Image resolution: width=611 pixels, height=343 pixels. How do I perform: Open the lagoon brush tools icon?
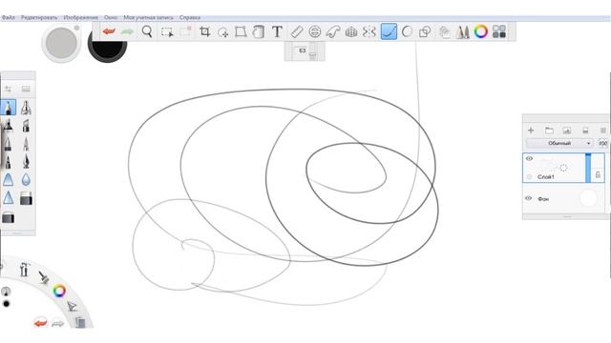(25, 269)
